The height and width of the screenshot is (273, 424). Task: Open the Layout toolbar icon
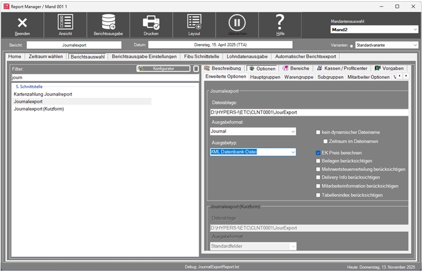194,24
